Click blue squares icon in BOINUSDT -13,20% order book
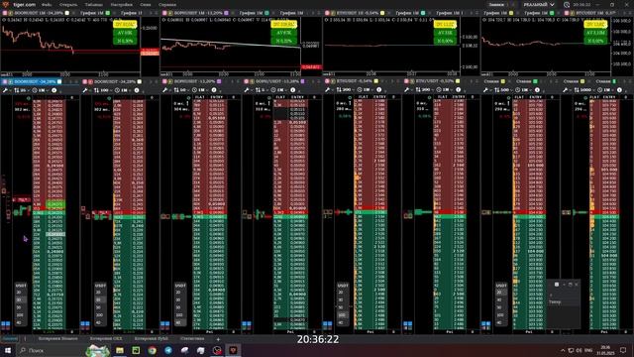634x357 pixels. point(165,324)
